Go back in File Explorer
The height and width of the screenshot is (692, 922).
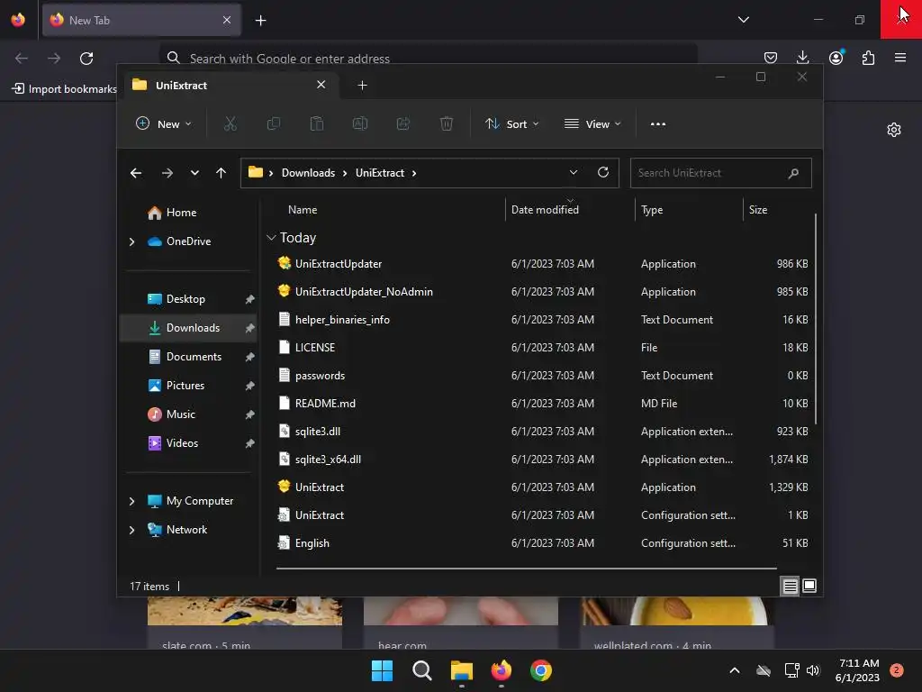[136, 173]
